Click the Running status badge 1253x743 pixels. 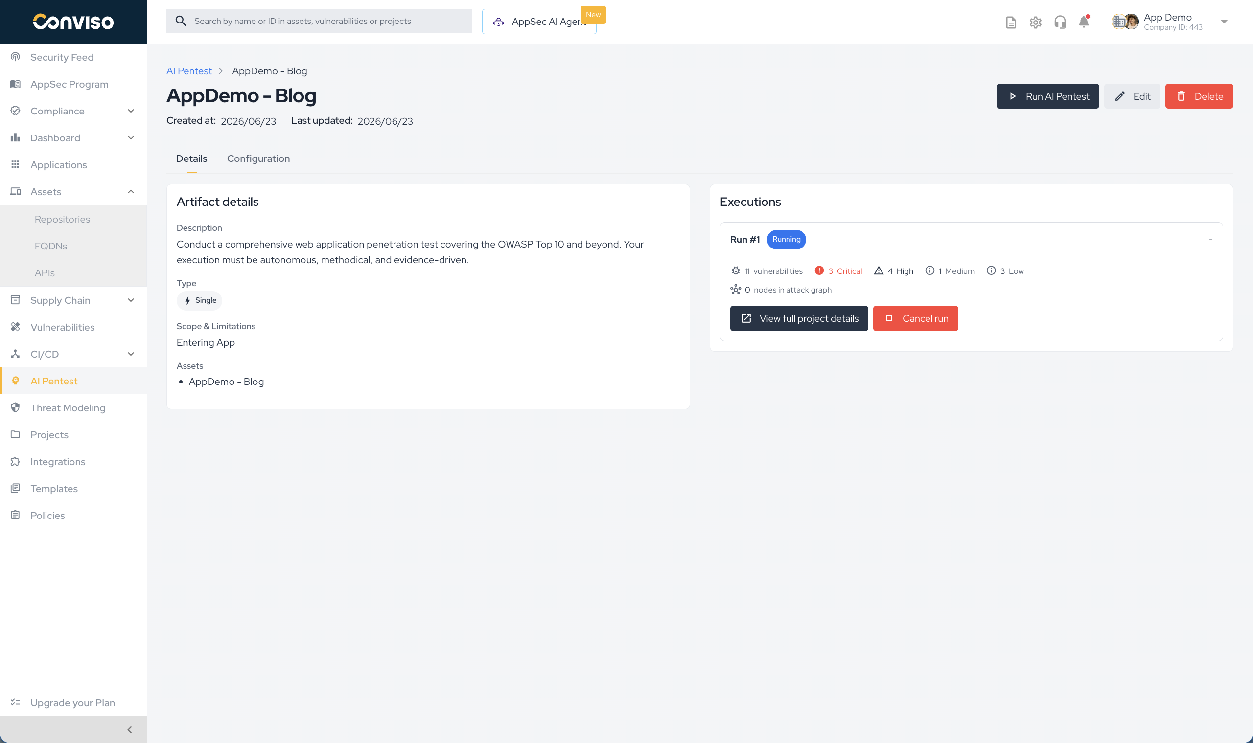tap(786, 239)
